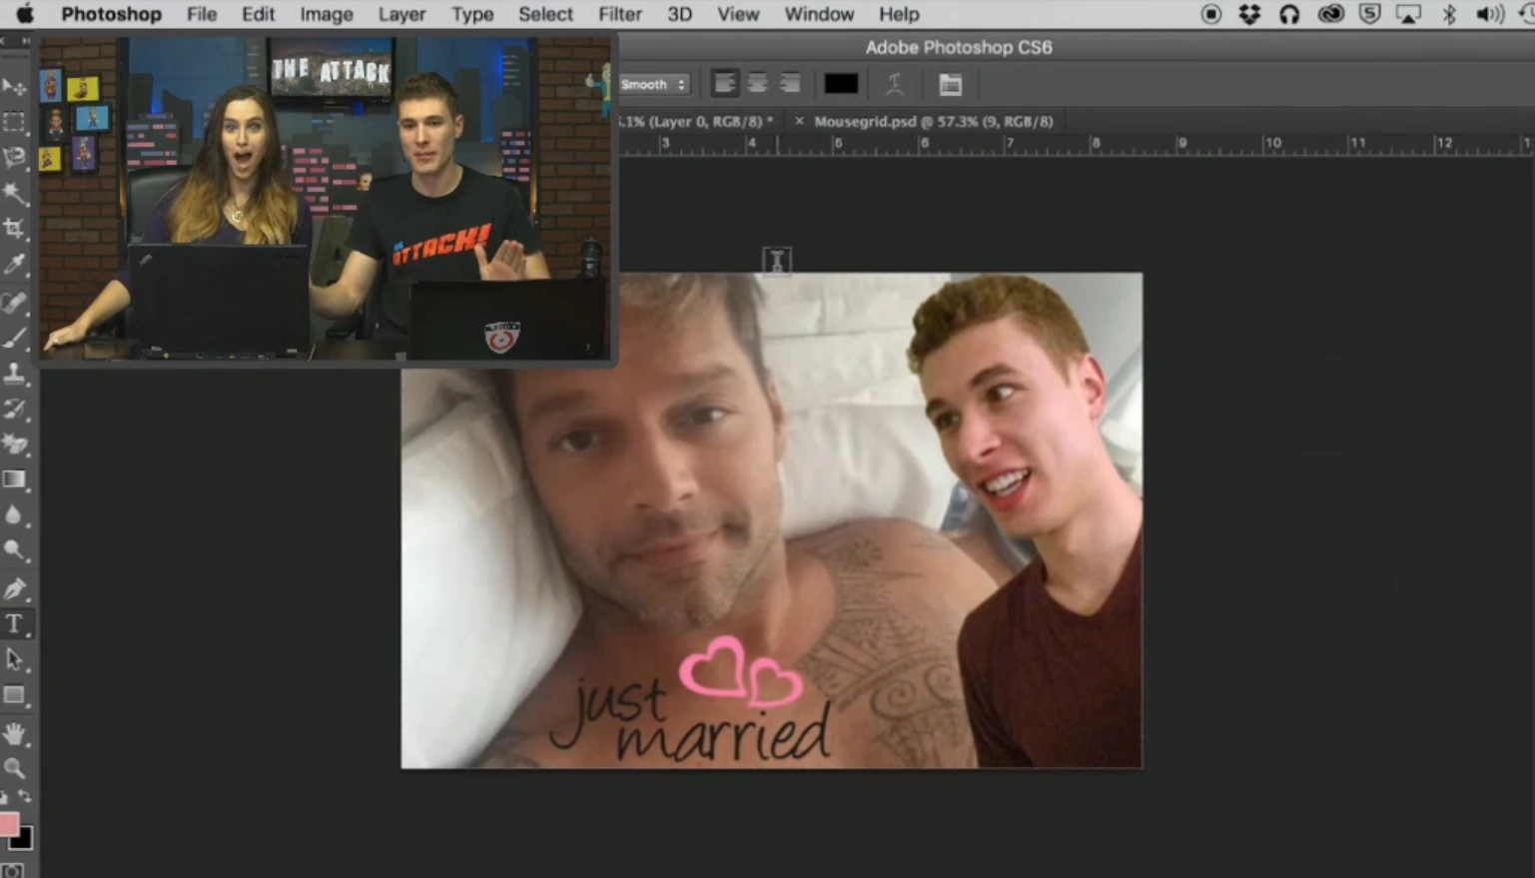Open the Create Warped Text dialog
Screen dimensions: 1535x878
click(x=895, y=84)
